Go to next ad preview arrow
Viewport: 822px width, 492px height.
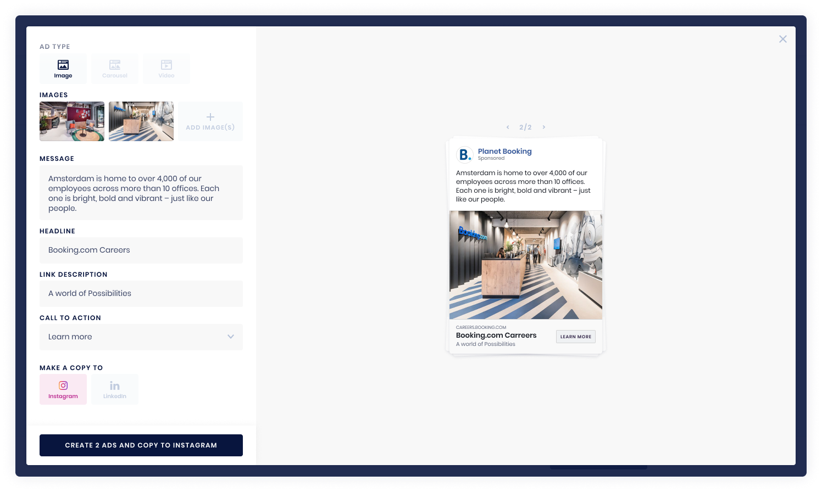pyautogui.click(x=544, y=127)
